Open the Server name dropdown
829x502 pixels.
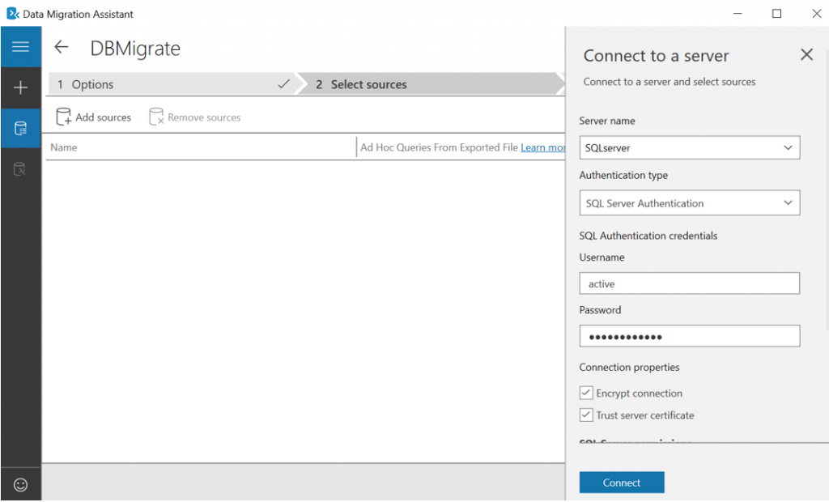[789, 147]
